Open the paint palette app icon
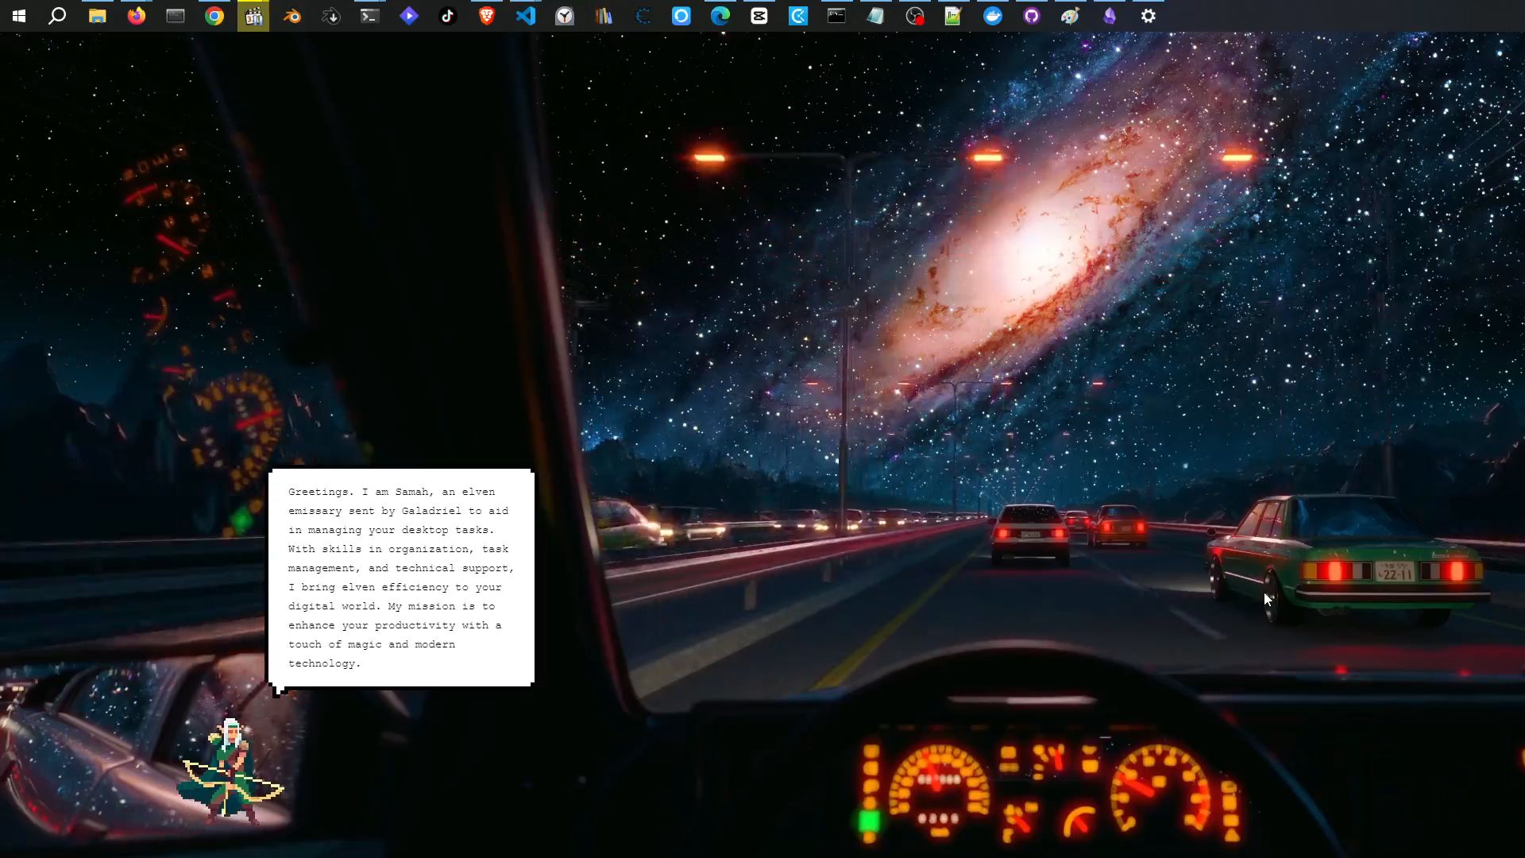The image size is (1525, 858). point(1071,16)
